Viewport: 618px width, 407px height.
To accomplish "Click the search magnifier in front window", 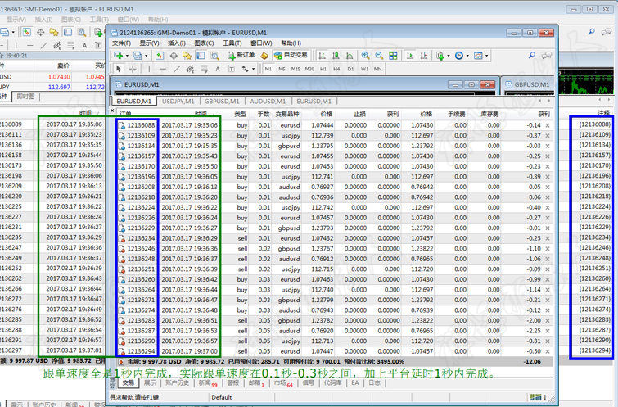I will click(x=532, y=56).
